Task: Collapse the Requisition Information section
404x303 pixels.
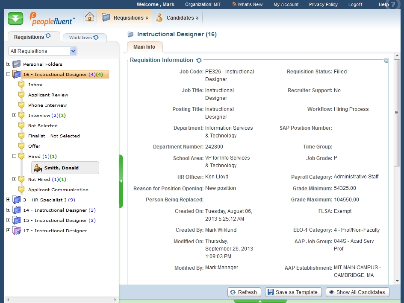Action: coord(386,61)
